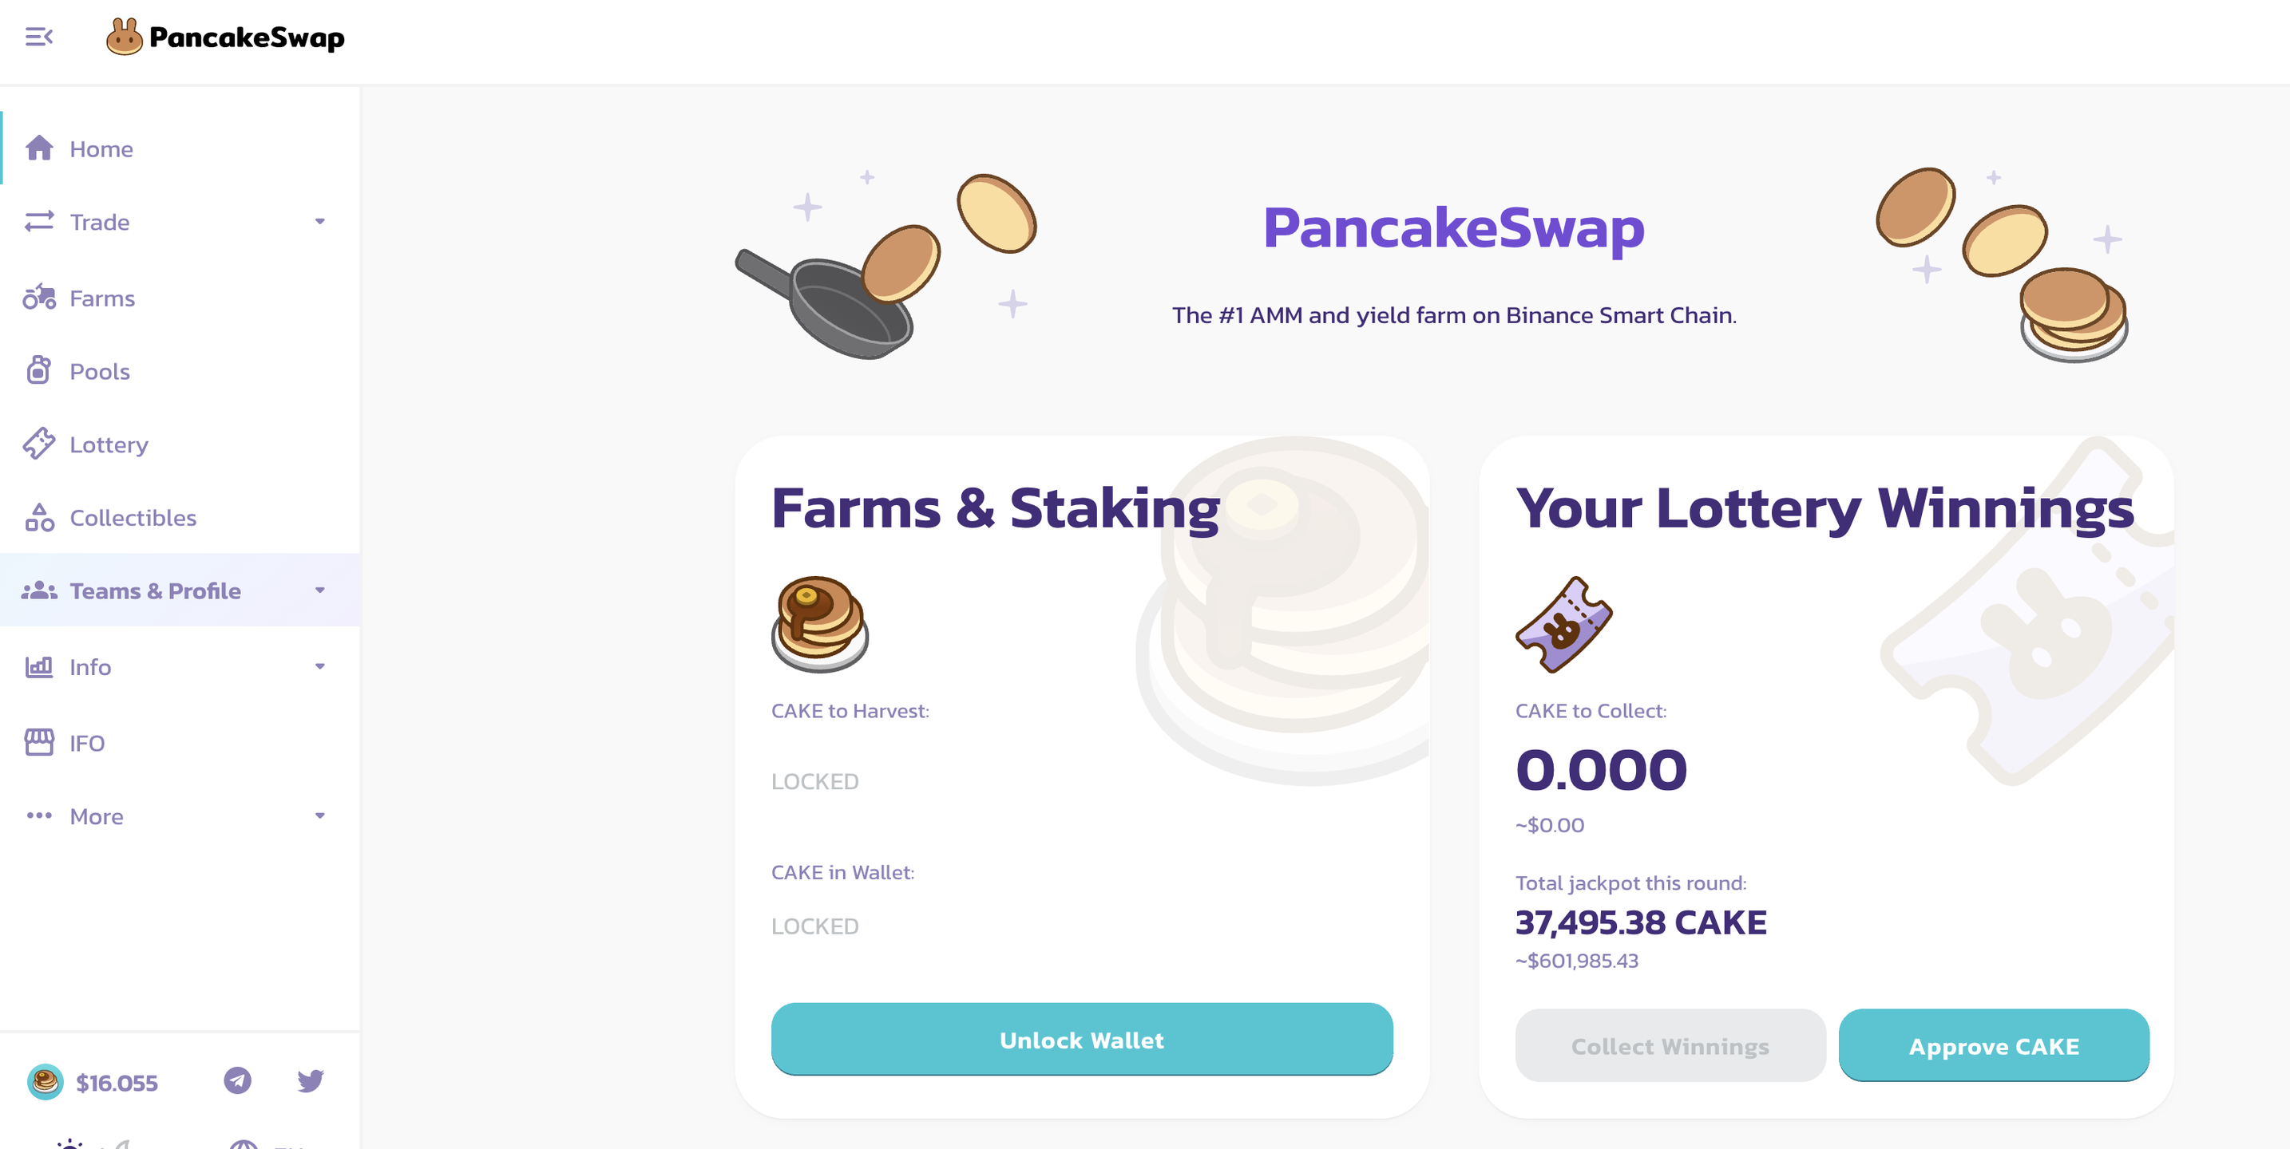The height and width of the screenshot is (1149, 2290).
Task: Expand the Trade submenu arrow
Action: pos(320,221)
